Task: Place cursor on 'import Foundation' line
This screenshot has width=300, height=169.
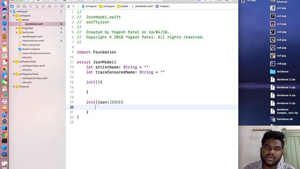Action: pos(97,52)
